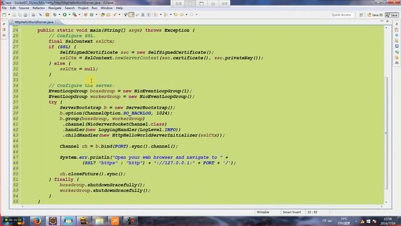Switch to the Java EE perspective
Image resolution: width=401 pixels, height=226 pixels.
[375, 15]
